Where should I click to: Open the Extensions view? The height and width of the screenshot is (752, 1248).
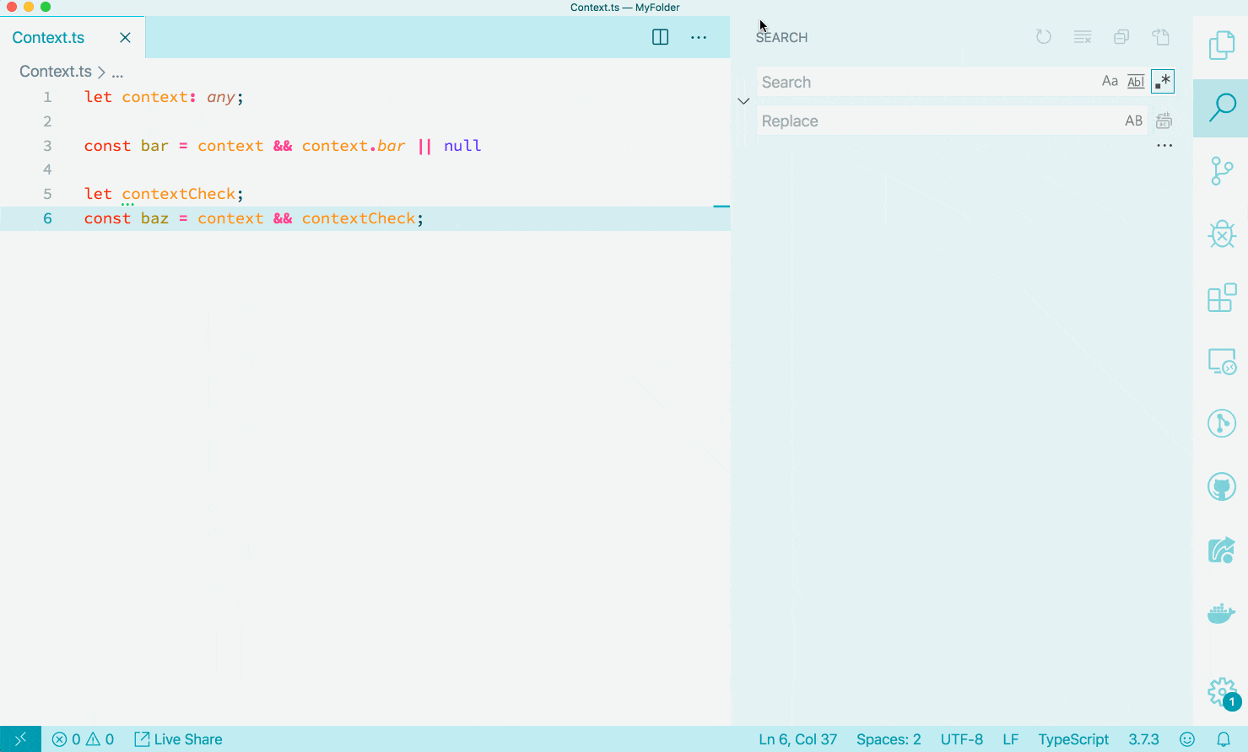1221,298
